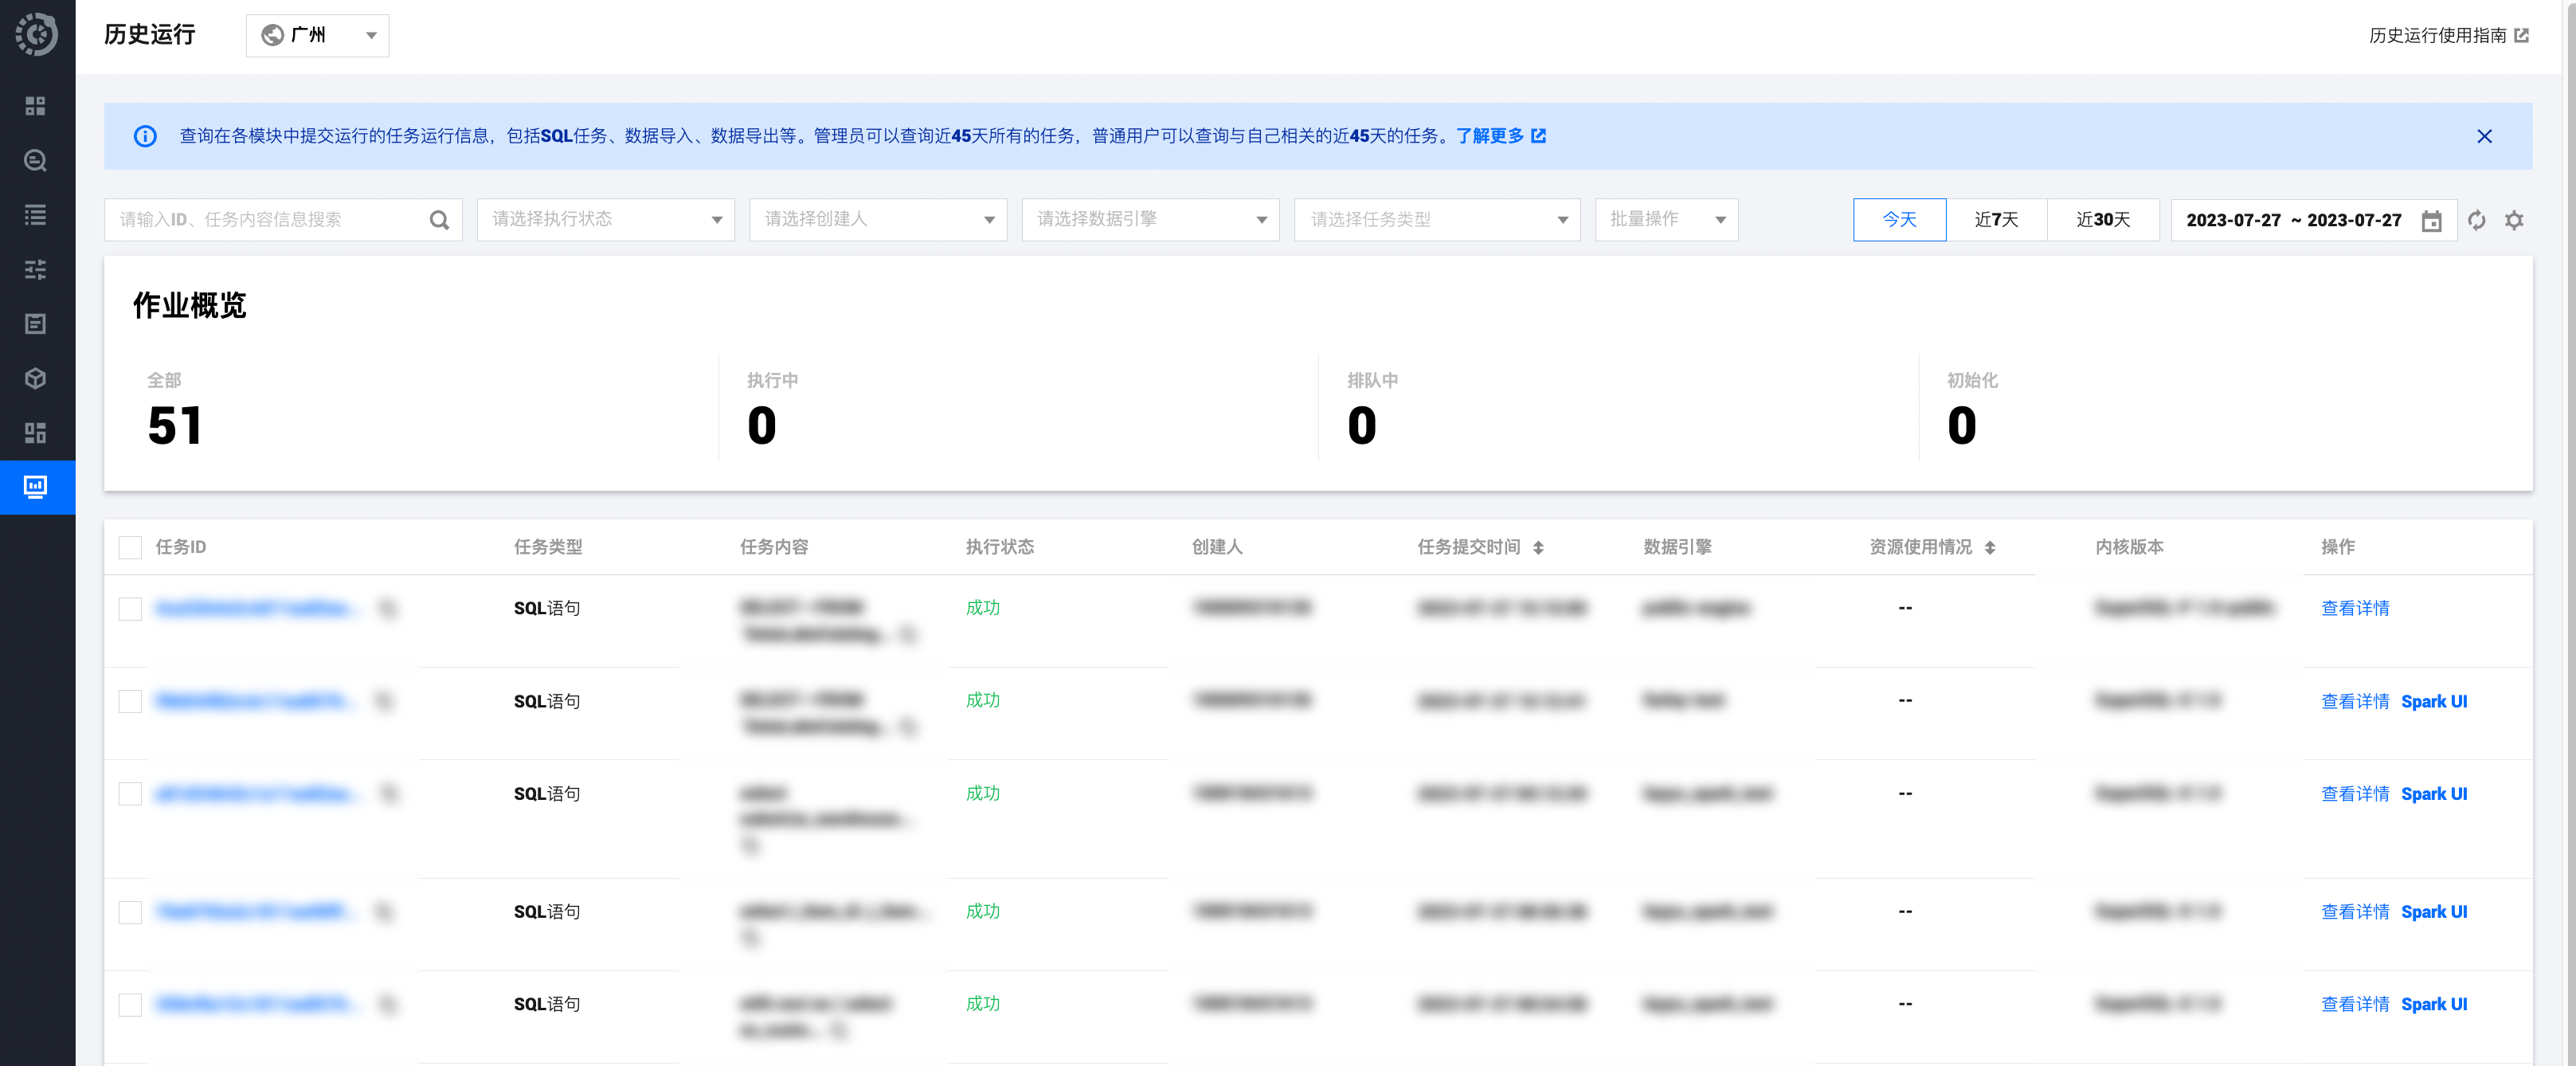This screenshot has width=2576, height=1066.
Task: Sort by 任务提交时间 column
Action: coord(1538,547)
